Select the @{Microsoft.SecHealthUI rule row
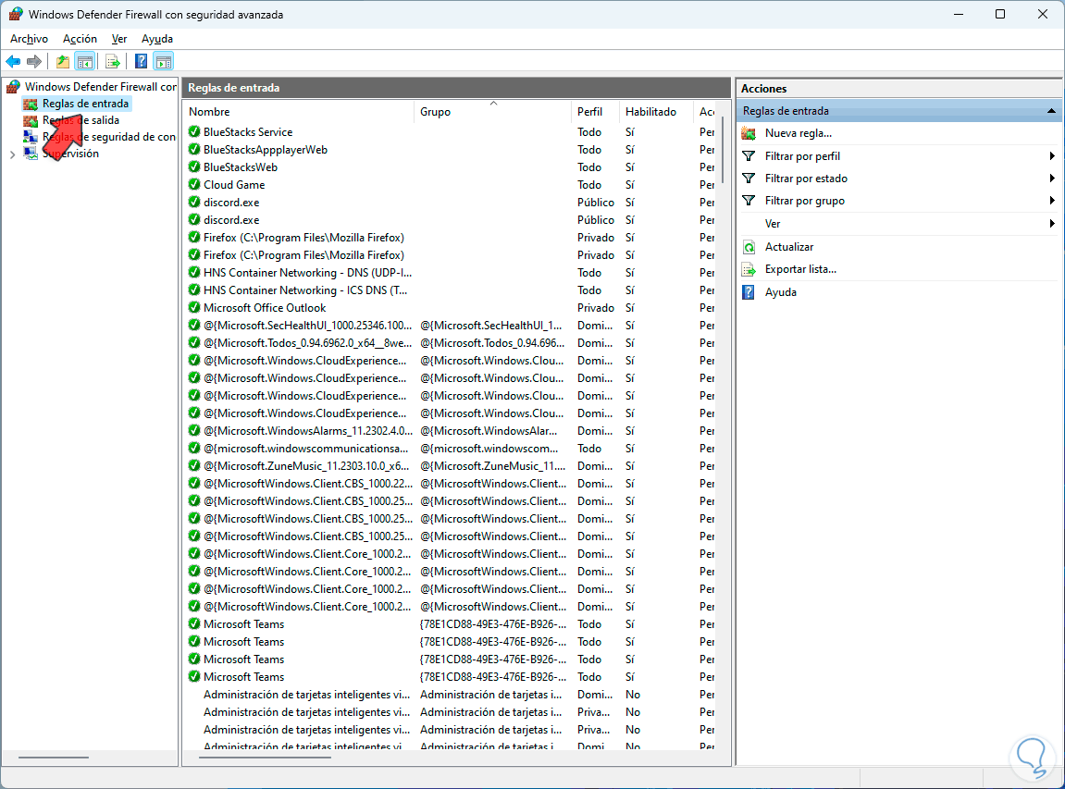This screenshot has height=789, width=1065. (451, 326)
